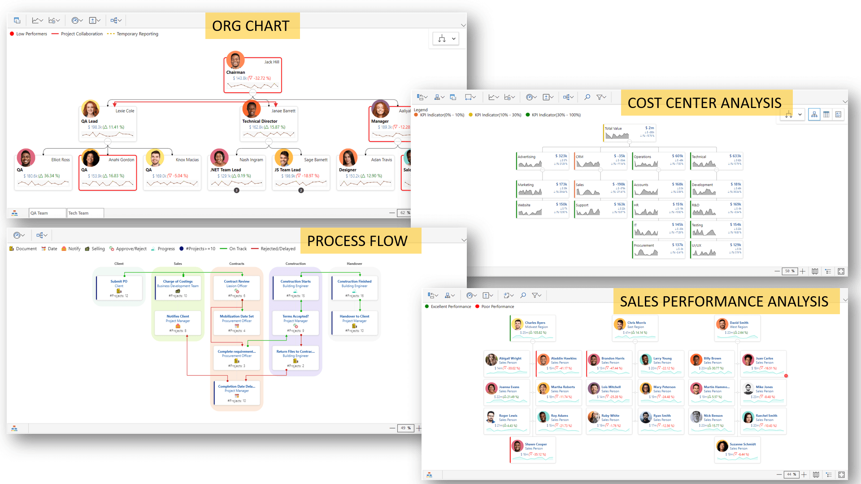Screen dimensions: 861x484
Task: Collapse Process Flow toolbar with corner chevron
Action: click(x=463, y=240)
